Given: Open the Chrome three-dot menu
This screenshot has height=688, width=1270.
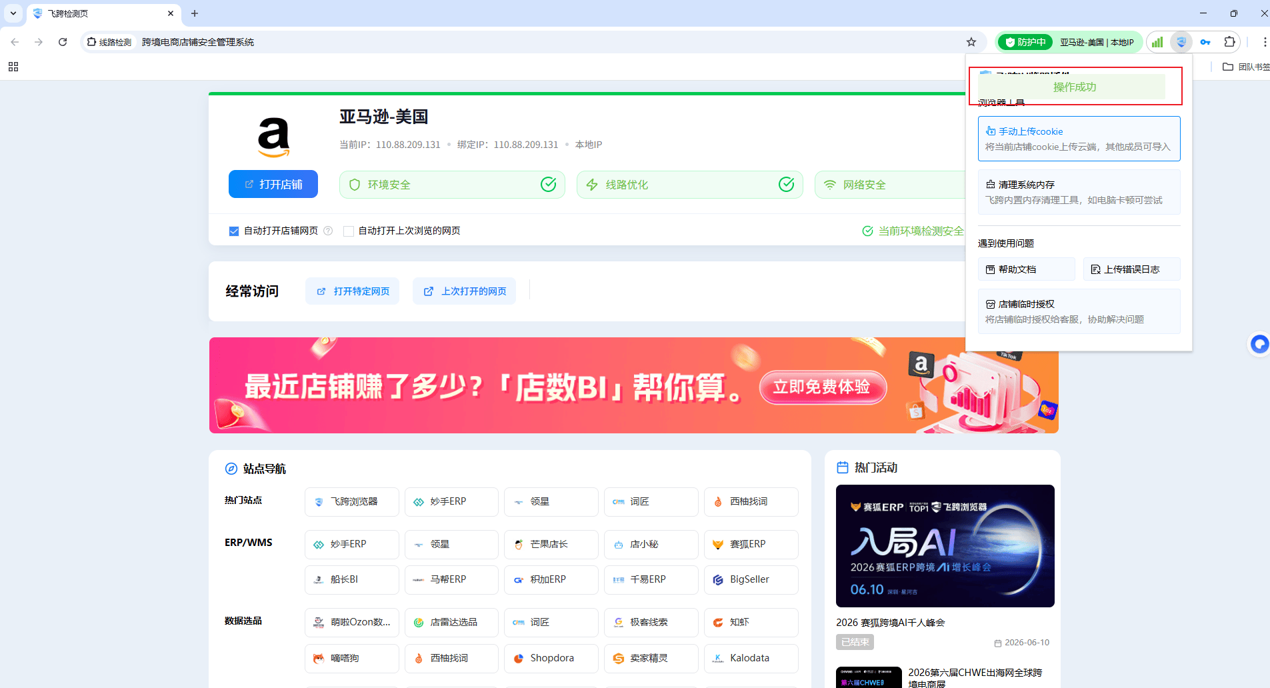Looking at the screenshot, I should pyautogui.click(x=1264, y=42).
